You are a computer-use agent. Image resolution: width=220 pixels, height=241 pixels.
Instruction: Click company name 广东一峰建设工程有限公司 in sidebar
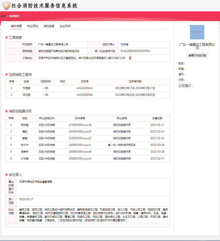[x=197, y=46]
